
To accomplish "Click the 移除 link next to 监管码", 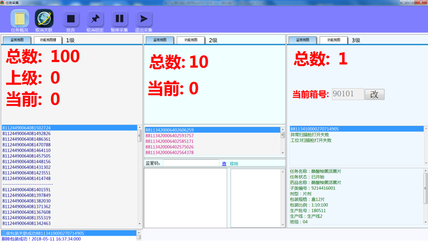I will (x=234, y=164).
